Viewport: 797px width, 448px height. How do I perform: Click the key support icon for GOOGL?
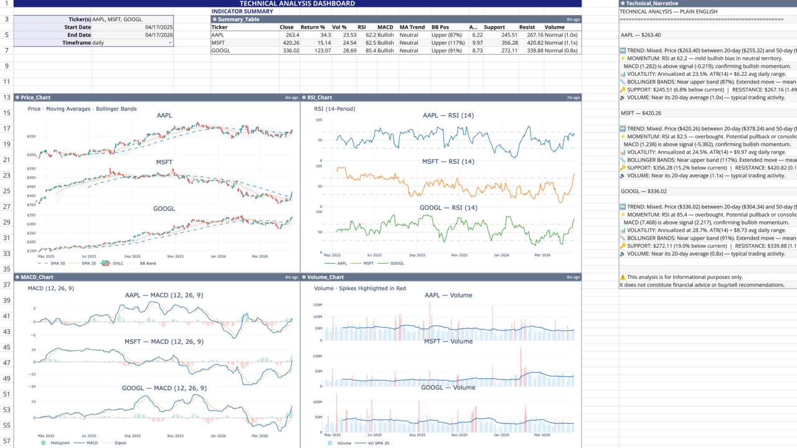623,246
